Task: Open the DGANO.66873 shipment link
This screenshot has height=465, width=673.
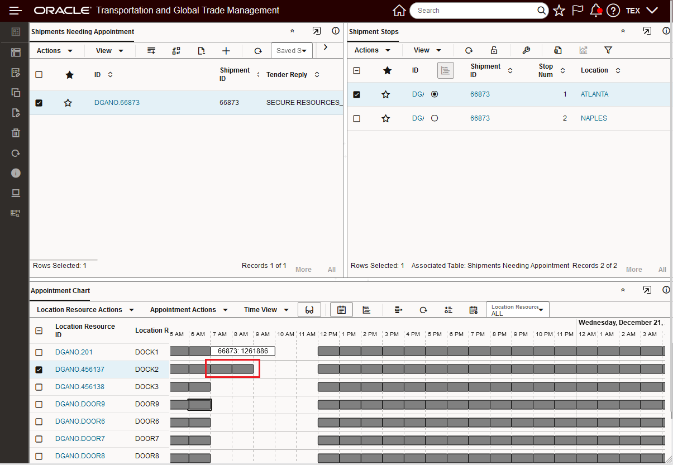Action: pyautogui.click(x=117, y=103)
